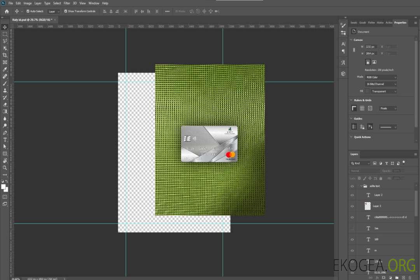Select the Crop tool

click(x=5, y=55)
